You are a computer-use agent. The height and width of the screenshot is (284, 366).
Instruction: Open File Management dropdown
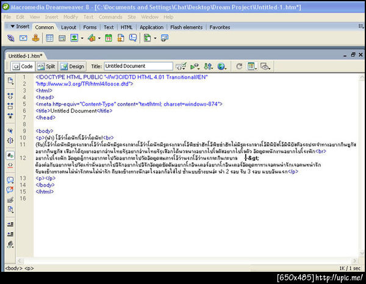coord(209,66)
